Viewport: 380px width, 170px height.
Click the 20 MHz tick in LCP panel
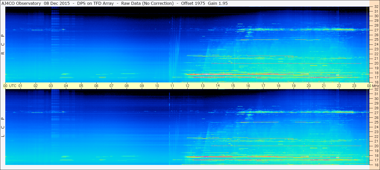click(x=376, y=146)
